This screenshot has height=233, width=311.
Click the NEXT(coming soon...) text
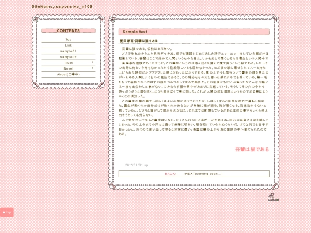[204, 174]
